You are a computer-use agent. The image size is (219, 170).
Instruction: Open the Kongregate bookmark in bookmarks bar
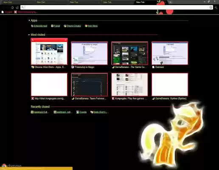[x=26, y=12]
